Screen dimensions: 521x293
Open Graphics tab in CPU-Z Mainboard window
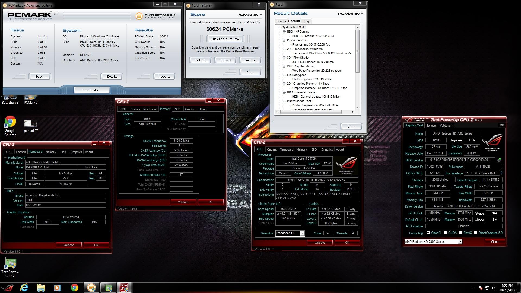(76, 152)
